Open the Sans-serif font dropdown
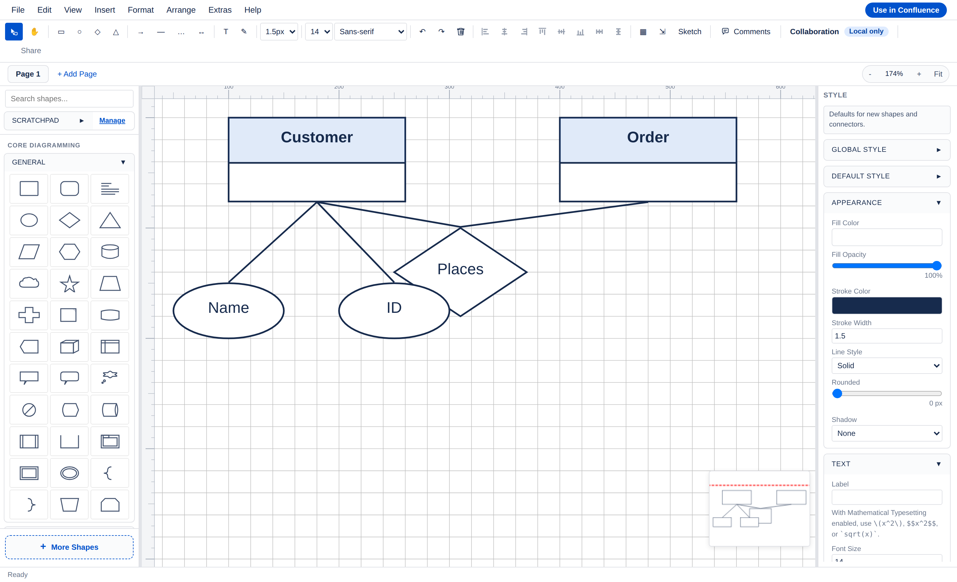This screenshot has width=957, height=582. [x=371, y=32]
